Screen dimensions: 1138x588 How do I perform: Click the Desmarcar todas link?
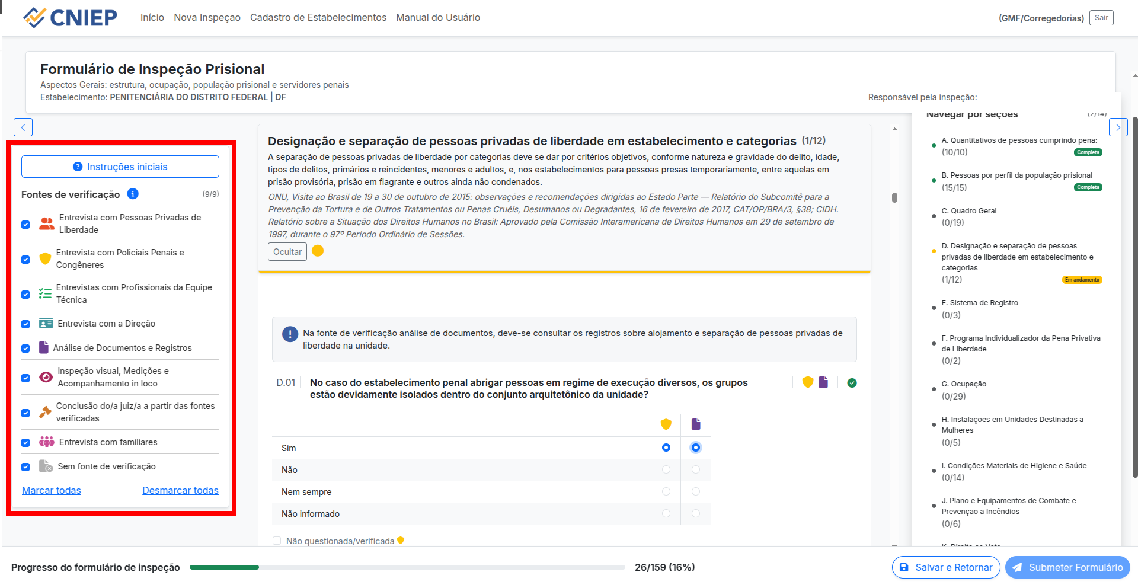coord(180,490)
